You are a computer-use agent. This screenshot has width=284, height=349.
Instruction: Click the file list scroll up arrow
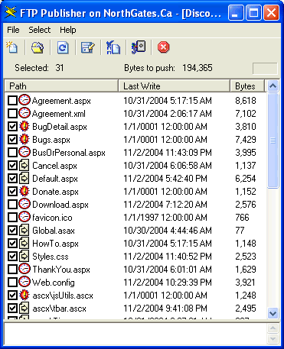pos(273,86)
